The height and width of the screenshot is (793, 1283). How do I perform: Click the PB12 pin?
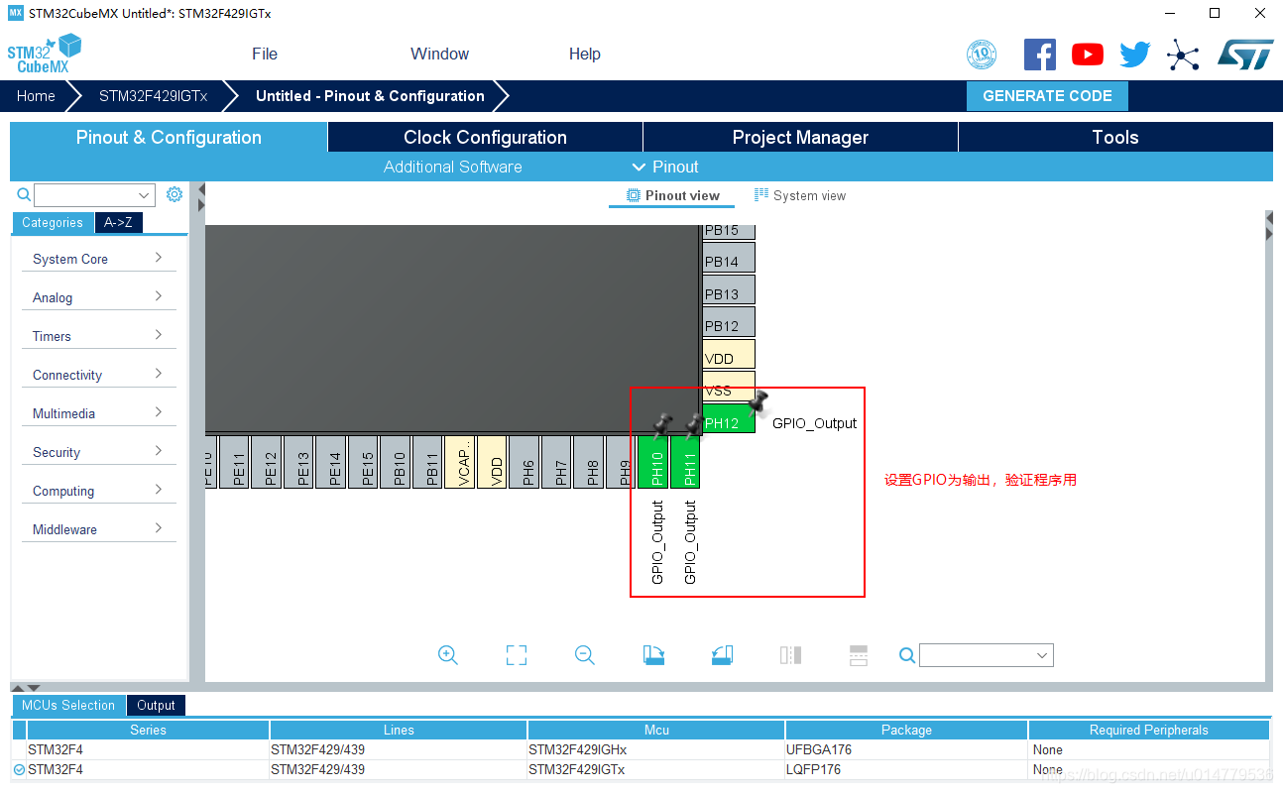click(729, 322)
